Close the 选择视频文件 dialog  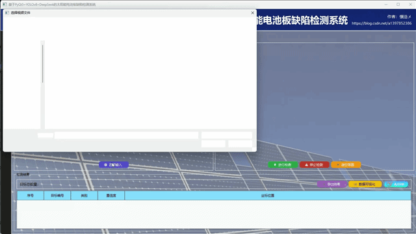[x=252, y=13]
